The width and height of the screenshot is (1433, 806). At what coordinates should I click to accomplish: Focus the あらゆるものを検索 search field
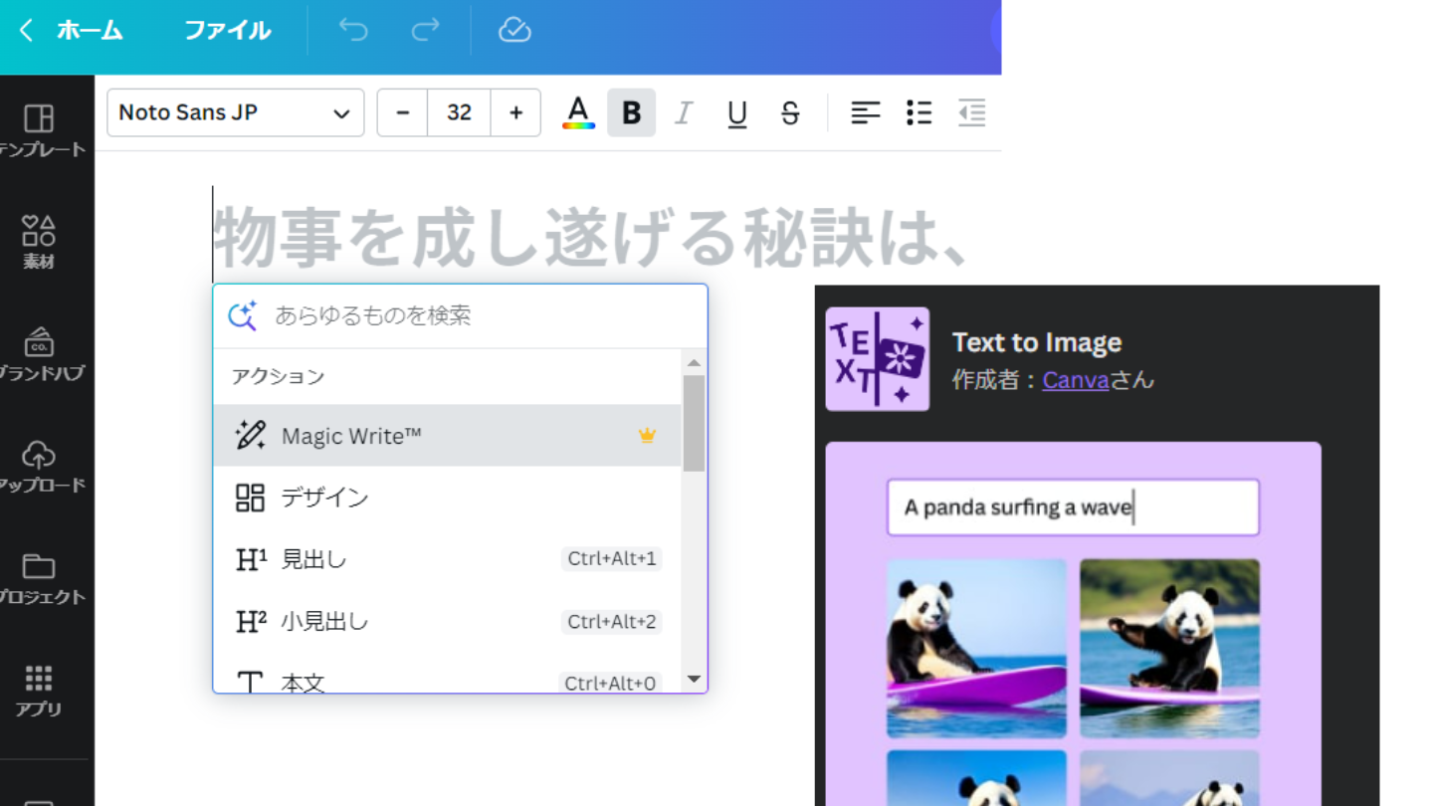click(460, 315)
